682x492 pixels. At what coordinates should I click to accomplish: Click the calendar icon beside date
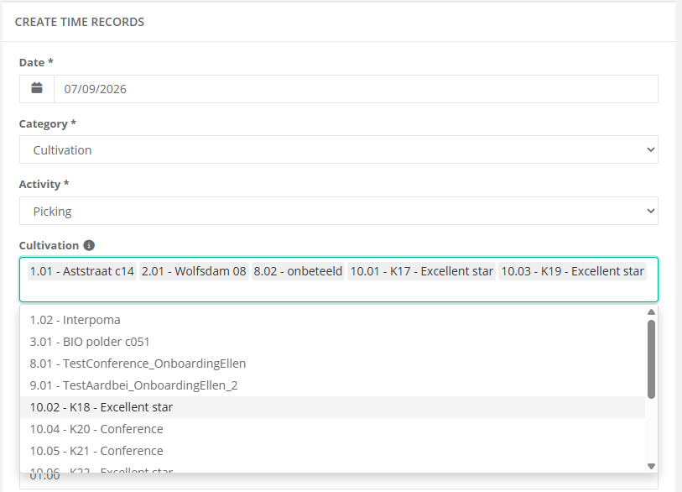point(37,88)
